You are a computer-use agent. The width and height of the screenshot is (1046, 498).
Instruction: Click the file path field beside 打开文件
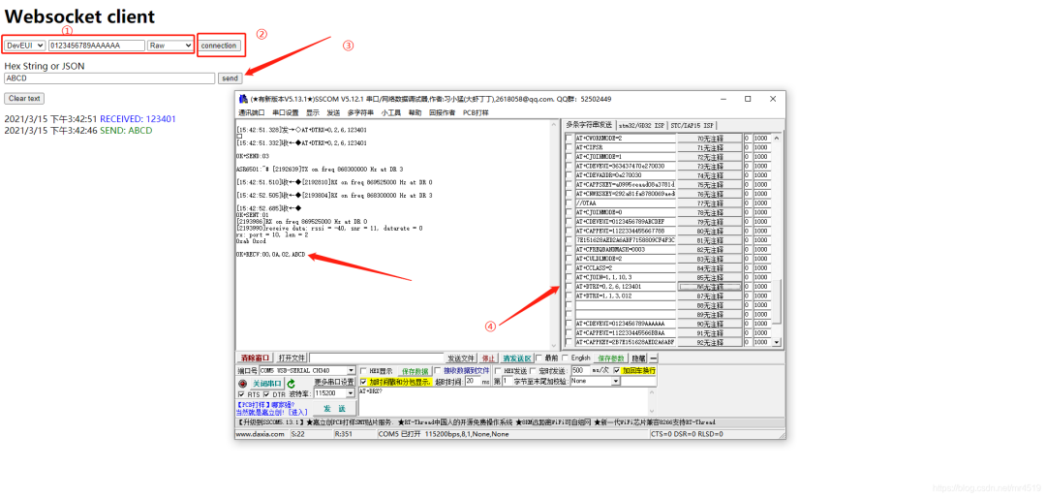coord(376,358)
